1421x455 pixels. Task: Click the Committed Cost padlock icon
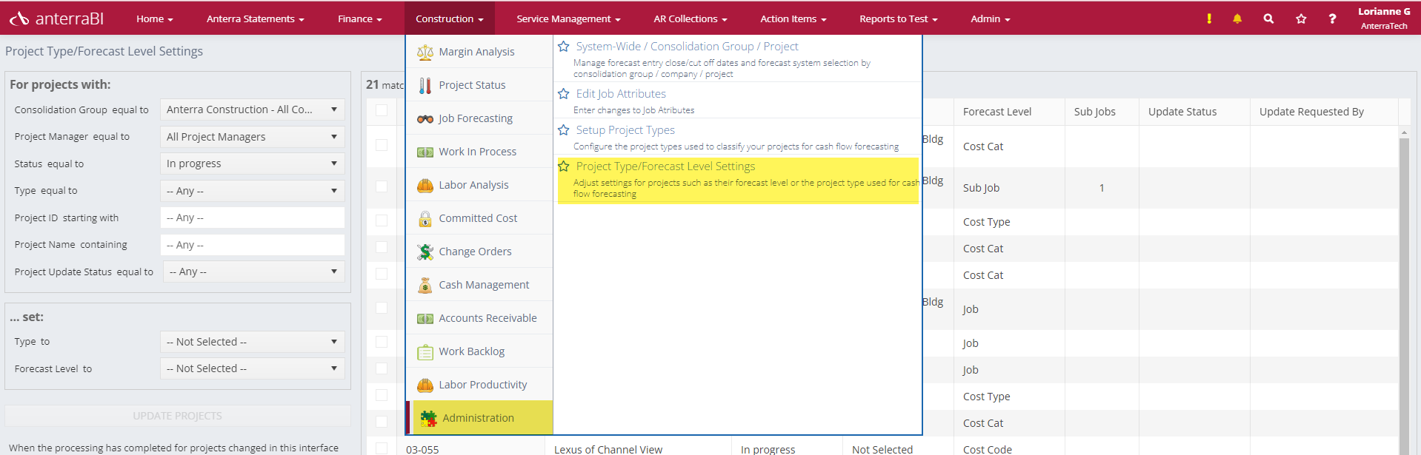pyautogui.click(x=425, y=218)
